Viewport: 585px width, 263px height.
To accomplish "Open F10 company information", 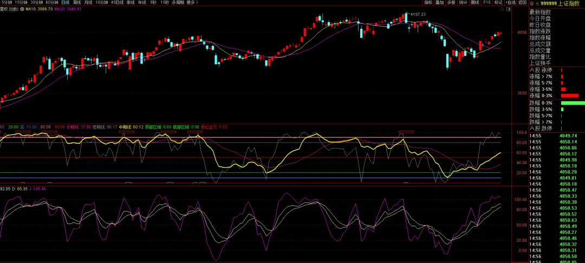I will (x=486, y=2).
